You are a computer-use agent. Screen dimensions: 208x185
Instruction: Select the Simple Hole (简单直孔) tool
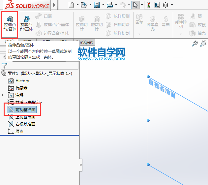(x=153, y=24)
